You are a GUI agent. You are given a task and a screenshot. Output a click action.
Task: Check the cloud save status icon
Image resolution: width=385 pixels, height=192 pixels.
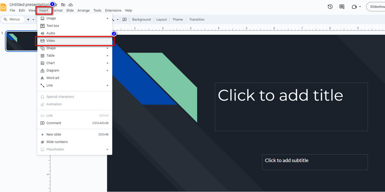[x=70, y=5]
